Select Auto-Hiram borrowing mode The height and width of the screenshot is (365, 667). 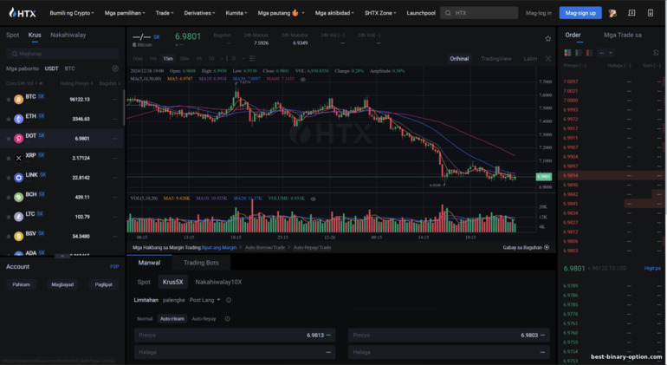(172, 318)
